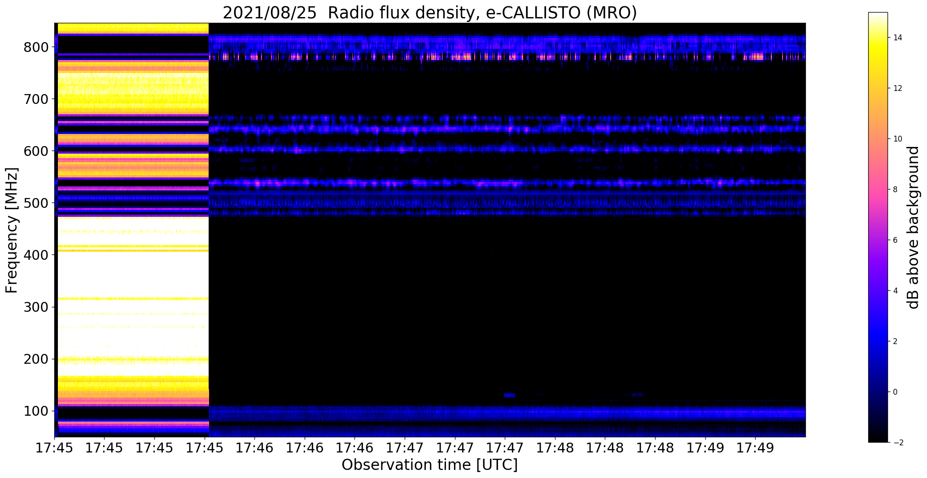Click the colorbar tick label 14
The image size is (927, 478).
898,38
